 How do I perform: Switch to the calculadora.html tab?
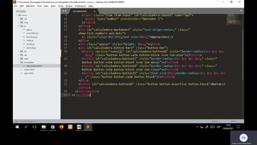point(80,11)
